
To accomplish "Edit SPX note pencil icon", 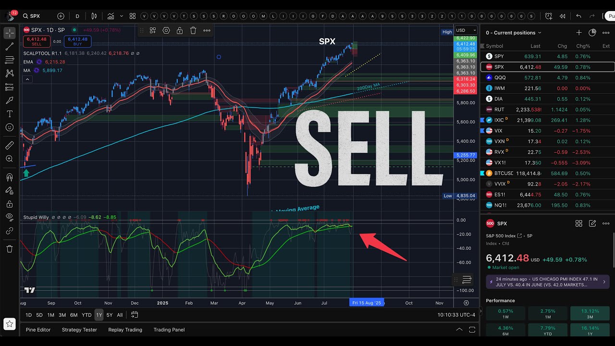I will coord(592,223).
